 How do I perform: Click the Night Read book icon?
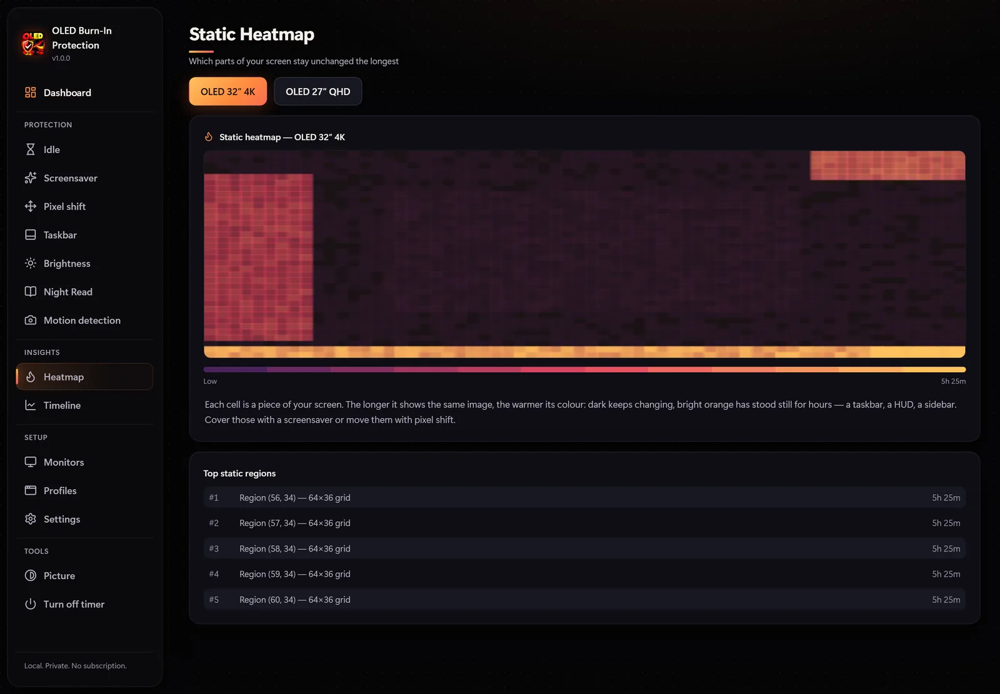point(31,292)
